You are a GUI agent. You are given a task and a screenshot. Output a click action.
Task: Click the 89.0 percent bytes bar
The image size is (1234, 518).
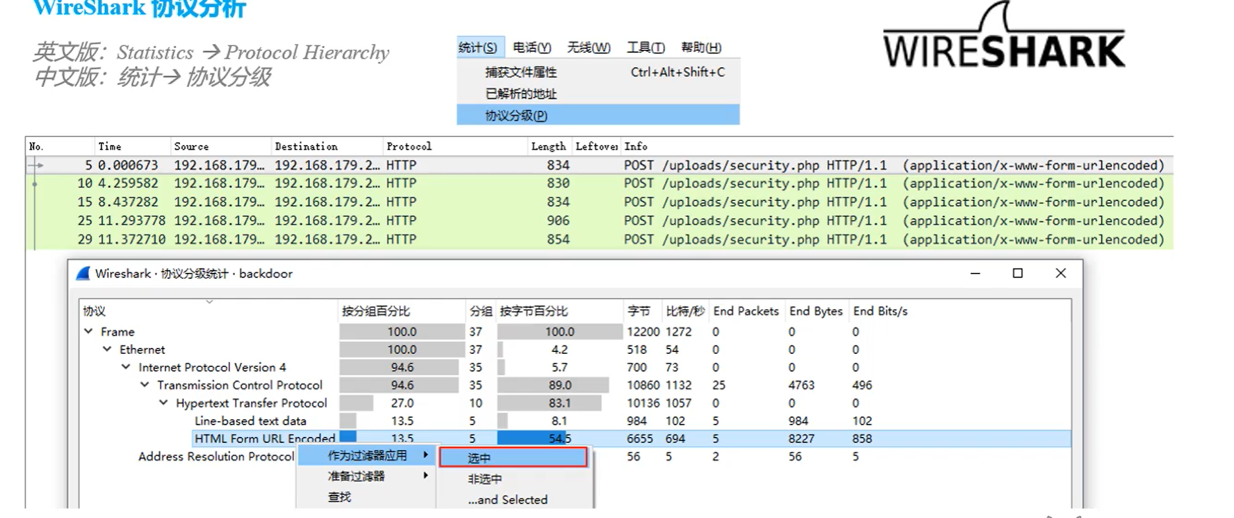(560, 385)
